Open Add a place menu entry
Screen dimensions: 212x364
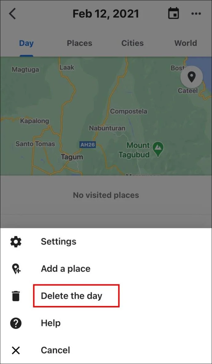click(65, 269)
